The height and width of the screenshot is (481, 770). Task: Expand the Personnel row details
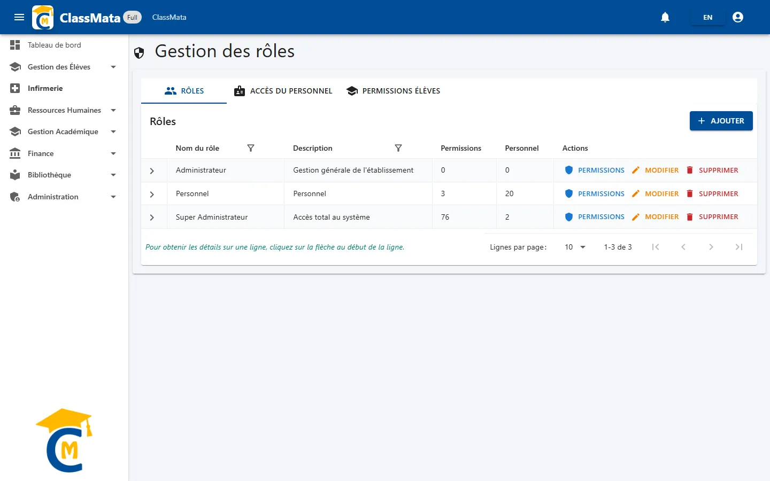(152, 195)
